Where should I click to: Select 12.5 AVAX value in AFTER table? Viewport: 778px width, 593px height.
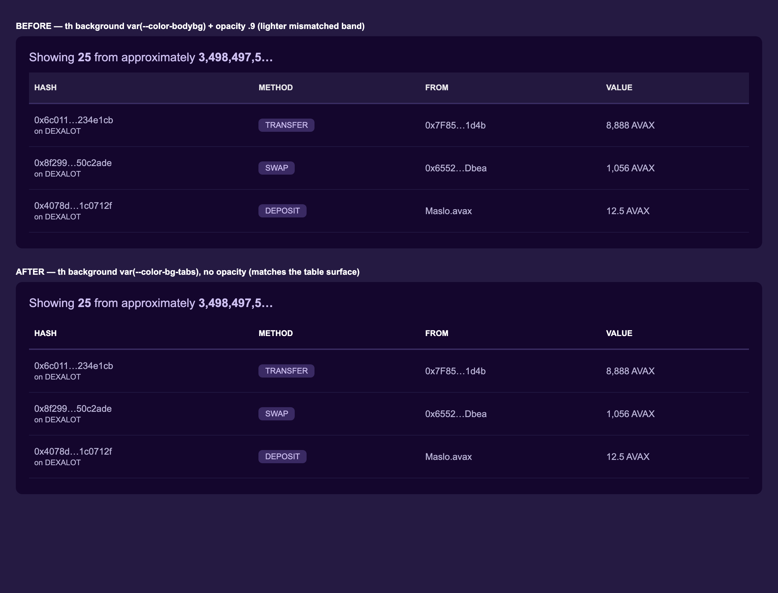(628, 457)
